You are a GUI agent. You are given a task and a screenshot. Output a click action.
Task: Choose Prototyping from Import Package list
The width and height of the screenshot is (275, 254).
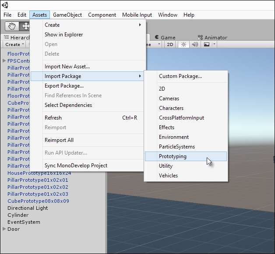tap(173, 156)
